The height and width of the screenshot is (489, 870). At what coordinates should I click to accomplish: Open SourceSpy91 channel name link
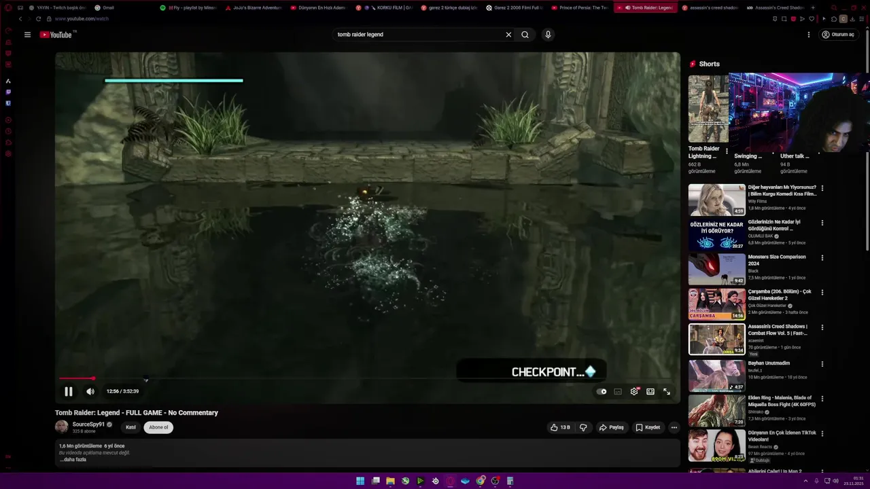coord(88,424)
